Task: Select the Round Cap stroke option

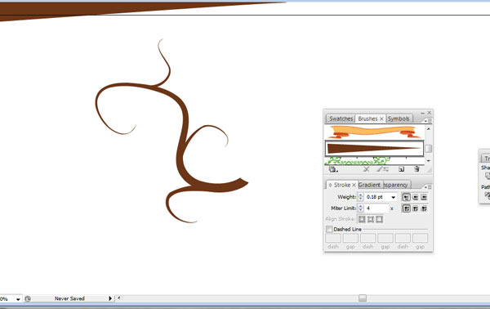Action: [415, 197]
